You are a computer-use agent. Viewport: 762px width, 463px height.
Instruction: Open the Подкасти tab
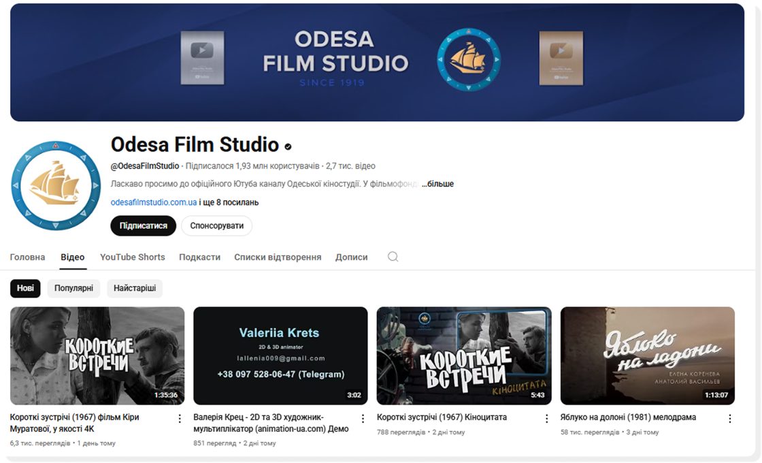click(x=200, y=257)
